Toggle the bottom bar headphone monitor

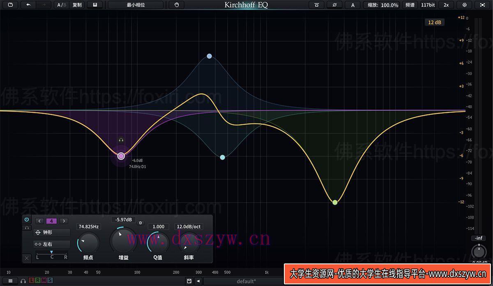click(x=23, y=281)
